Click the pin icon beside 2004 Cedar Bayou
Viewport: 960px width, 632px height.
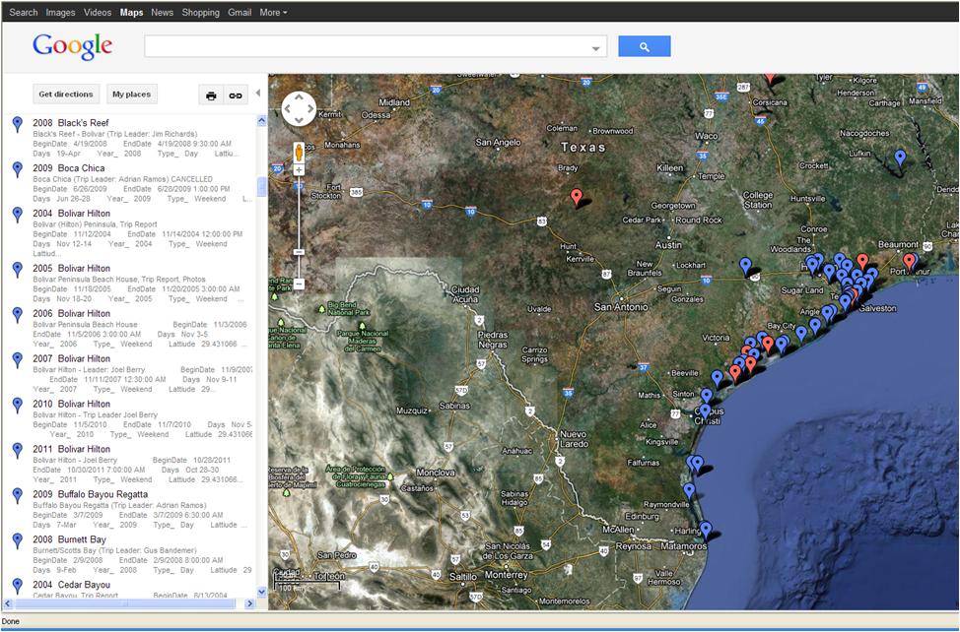(x=18, y=586)
